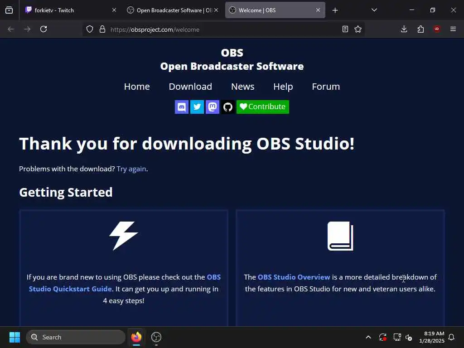Open a new browser tab
The width and height of the screenshot is (464, 348).
pyautogui.click(x=335, y=10)
